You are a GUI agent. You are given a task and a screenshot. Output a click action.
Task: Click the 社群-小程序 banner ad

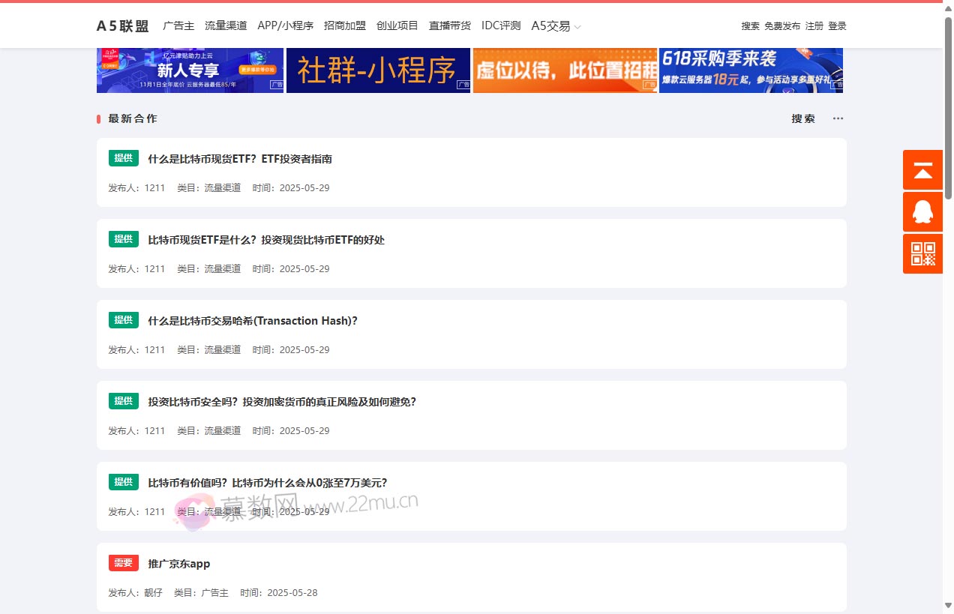[378, 70]
